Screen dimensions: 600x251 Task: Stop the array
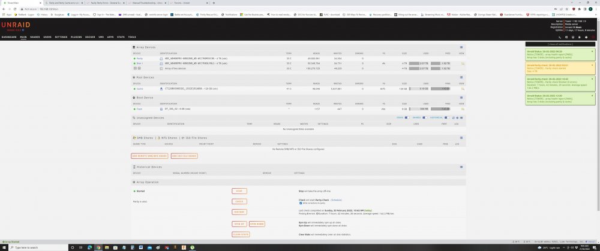click(x=239, y=191)
